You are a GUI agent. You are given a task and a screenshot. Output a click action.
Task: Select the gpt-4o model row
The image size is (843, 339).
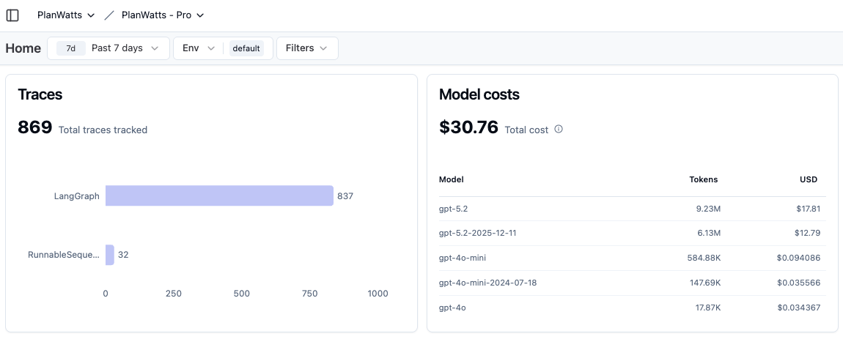[x=632, y=308]
